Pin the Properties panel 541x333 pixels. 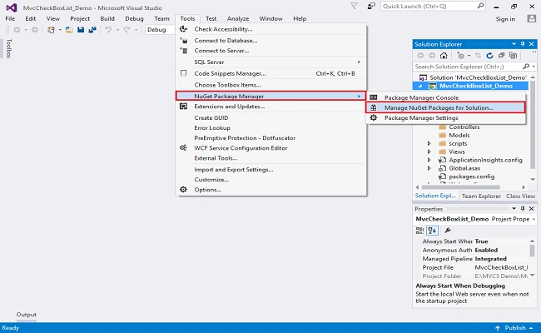(523, 208)
